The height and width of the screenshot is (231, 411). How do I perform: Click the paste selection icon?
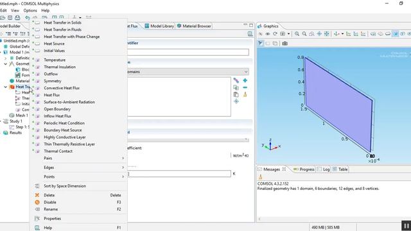236,94
